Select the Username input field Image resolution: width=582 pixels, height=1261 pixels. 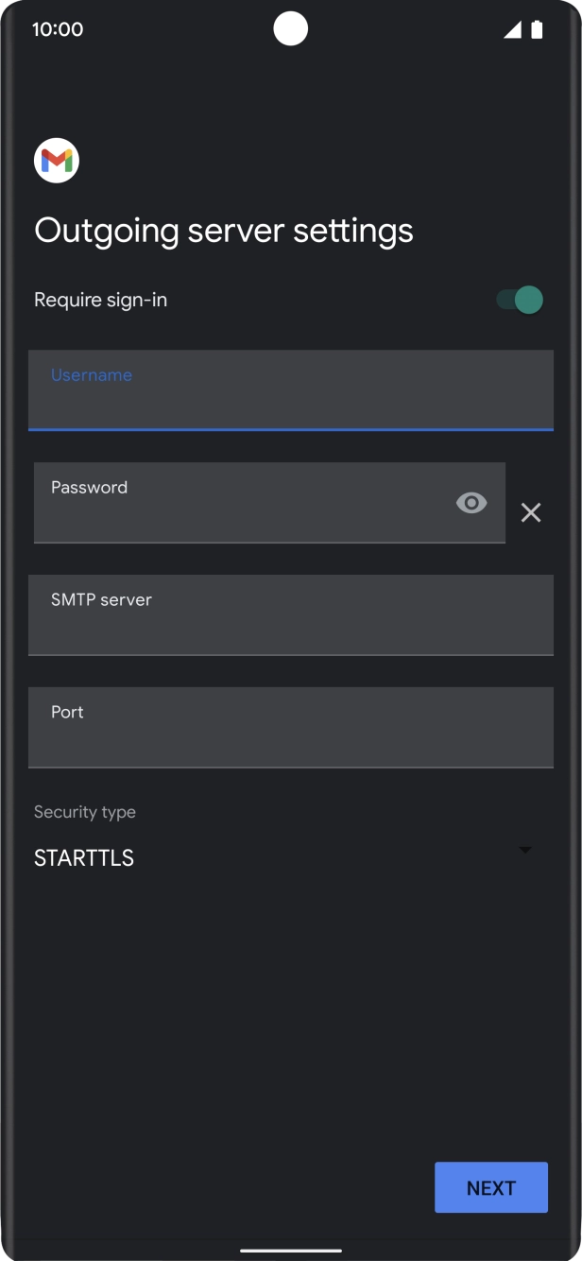(291, 390)
